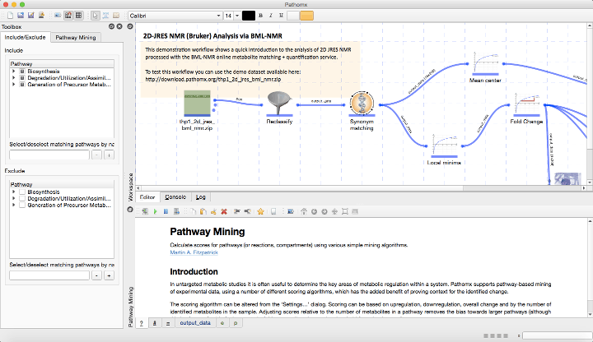Click the gold star favorite icon

[260, 211]
